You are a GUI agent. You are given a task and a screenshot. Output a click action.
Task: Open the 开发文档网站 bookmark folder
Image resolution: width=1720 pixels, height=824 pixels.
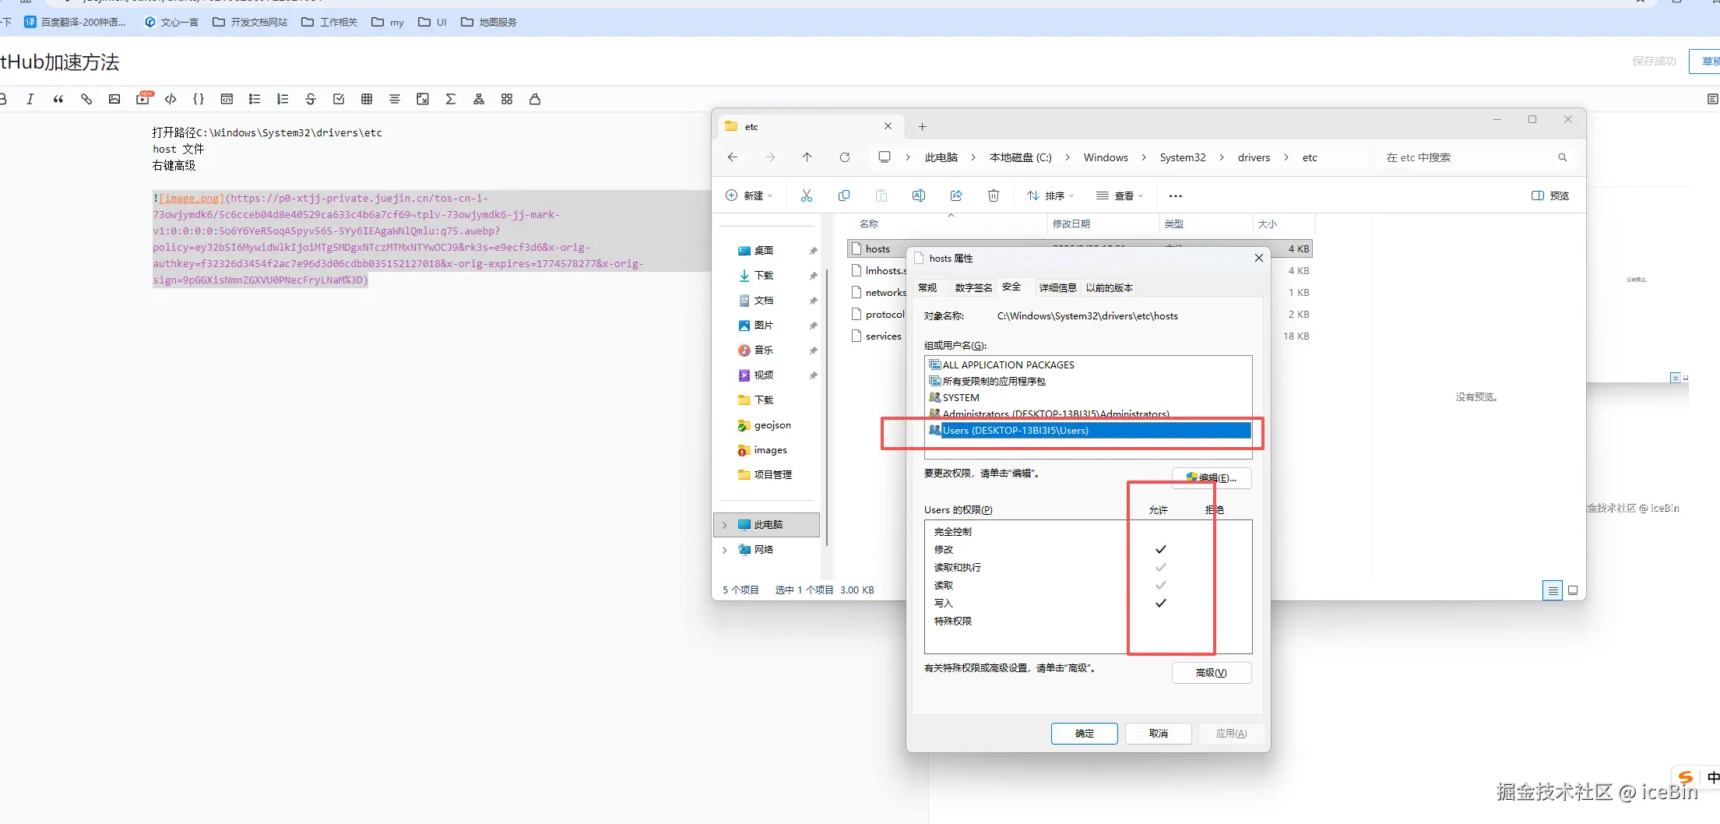pos(250,22)
